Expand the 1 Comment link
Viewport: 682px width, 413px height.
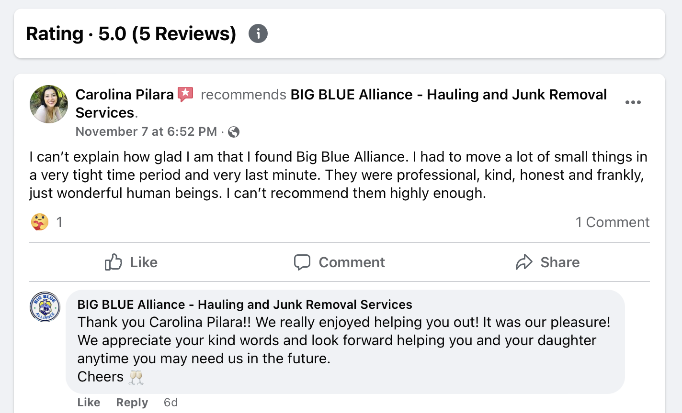click(612, 222)
